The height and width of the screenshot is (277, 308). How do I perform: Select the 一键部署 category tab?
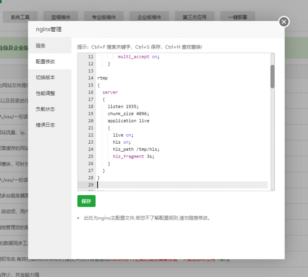(237, 17)
